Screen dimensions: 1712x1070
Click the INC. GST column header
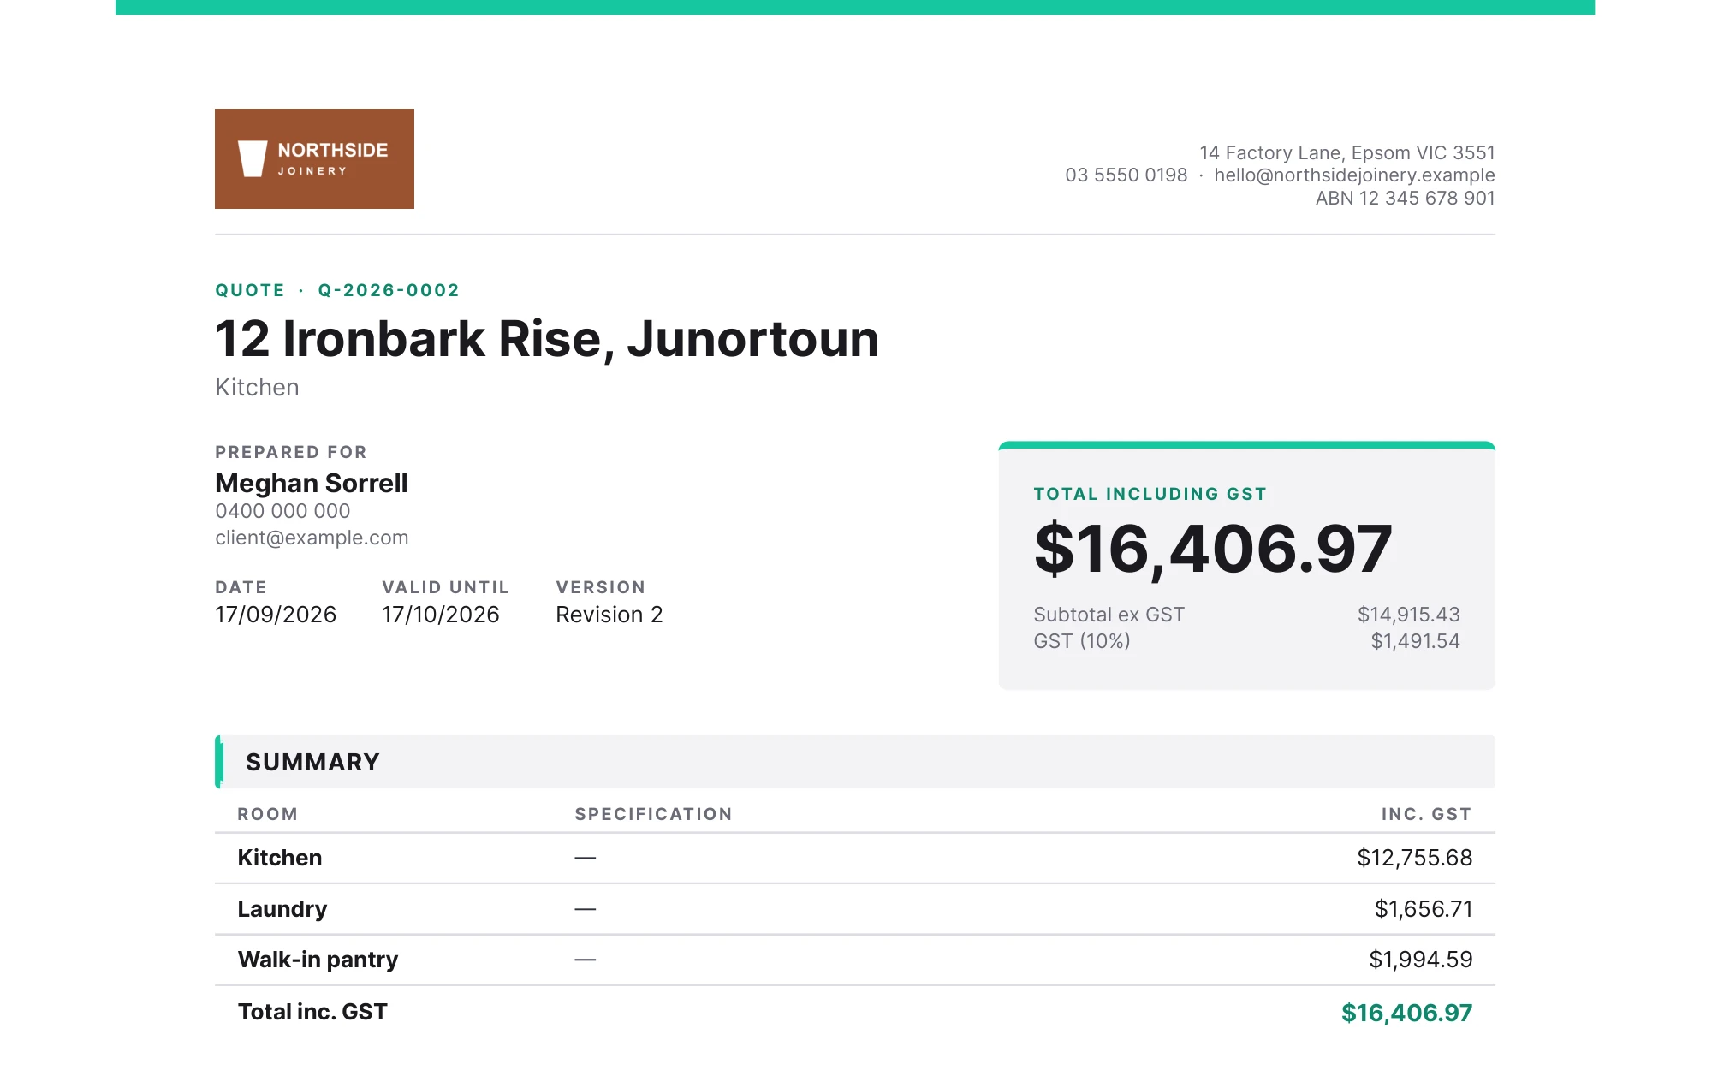(x=1427, y=814)
